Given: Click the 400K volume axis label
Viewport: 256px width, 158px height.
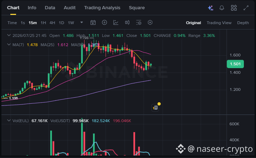Looking at the screenshot, I should [234, 140].
